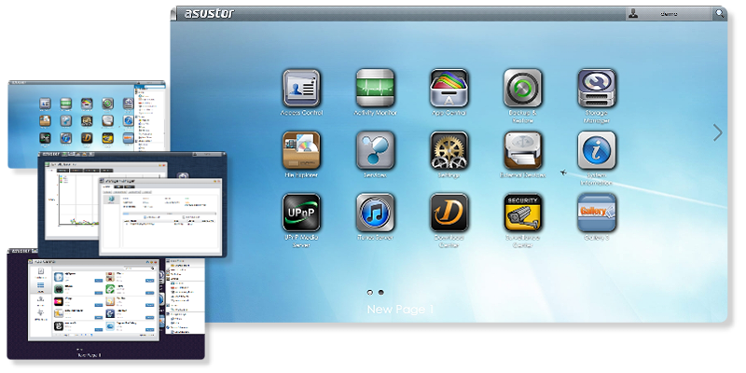This screenshot has width=746, height=373.
Task: Go to next desktop page arrow
Action: click(717, 133)
